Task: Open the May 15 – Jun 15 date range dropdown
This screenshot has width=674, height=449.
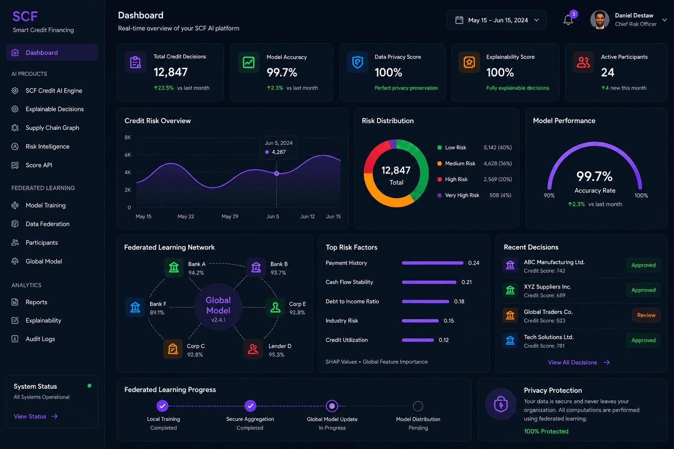Action: (x=496, y=20)
